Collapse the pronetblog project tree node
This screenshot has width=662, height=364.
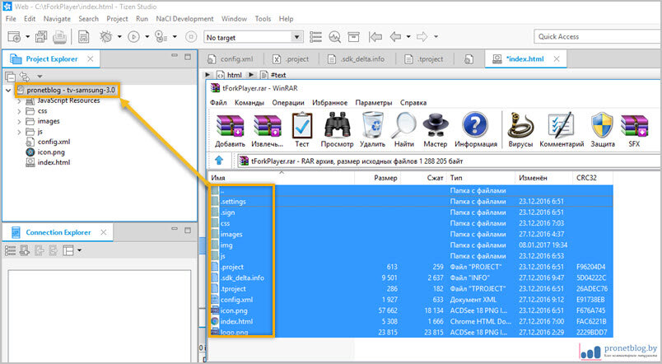click(x=8, y=90)
